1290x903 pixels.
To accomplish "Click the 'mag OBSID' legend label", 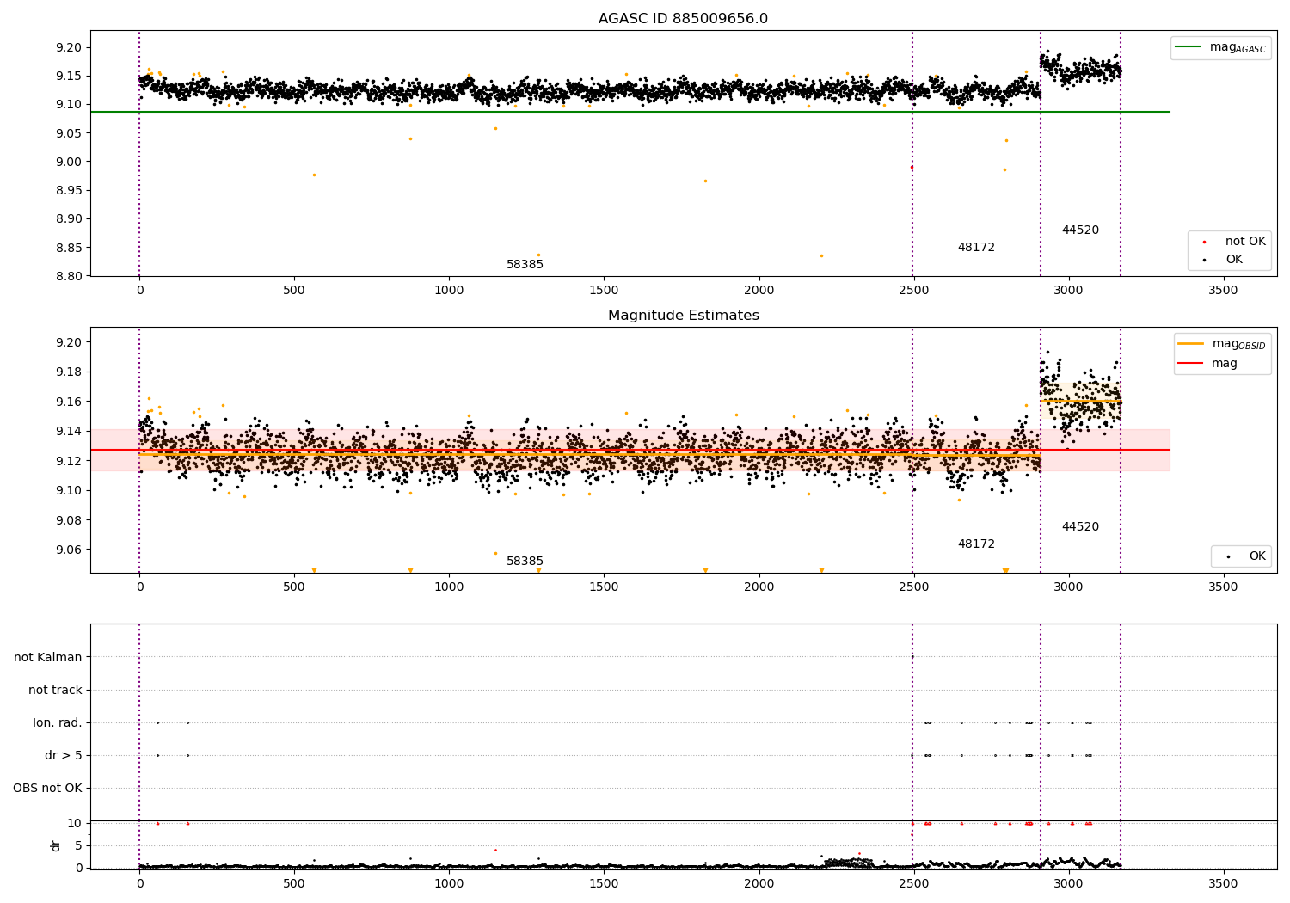I will (x=1238, y=344).
